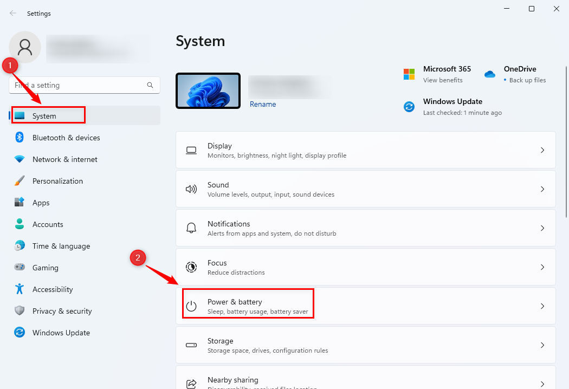Click the search magnifier icon
Screen dimensions: 569x389
click(x=150, y=85)
